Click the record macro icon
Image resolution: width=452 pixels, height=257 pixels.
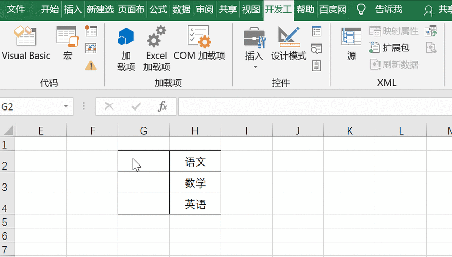point(91,31)
